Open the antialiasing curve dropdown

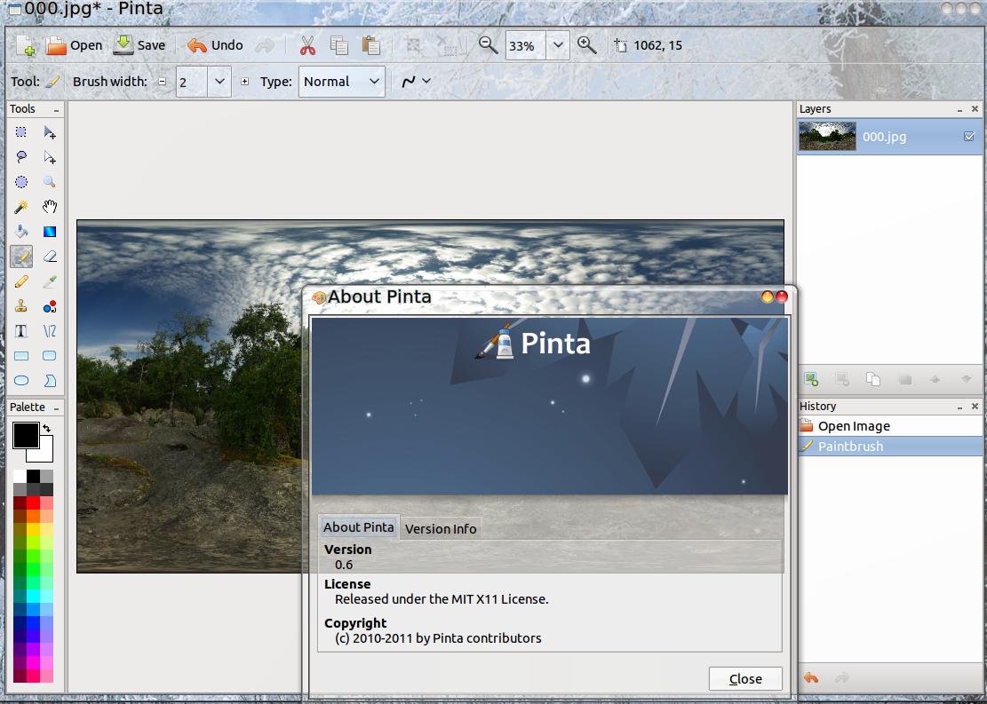(416, 81)
